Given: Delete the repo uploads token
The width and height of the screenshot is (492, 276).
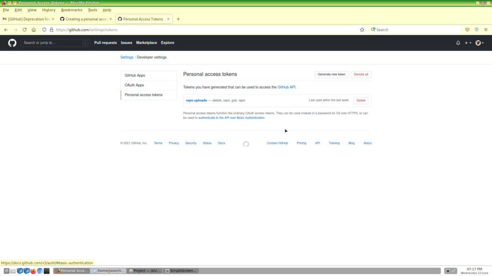Looking at the screenshot, I should pos(361,101).
